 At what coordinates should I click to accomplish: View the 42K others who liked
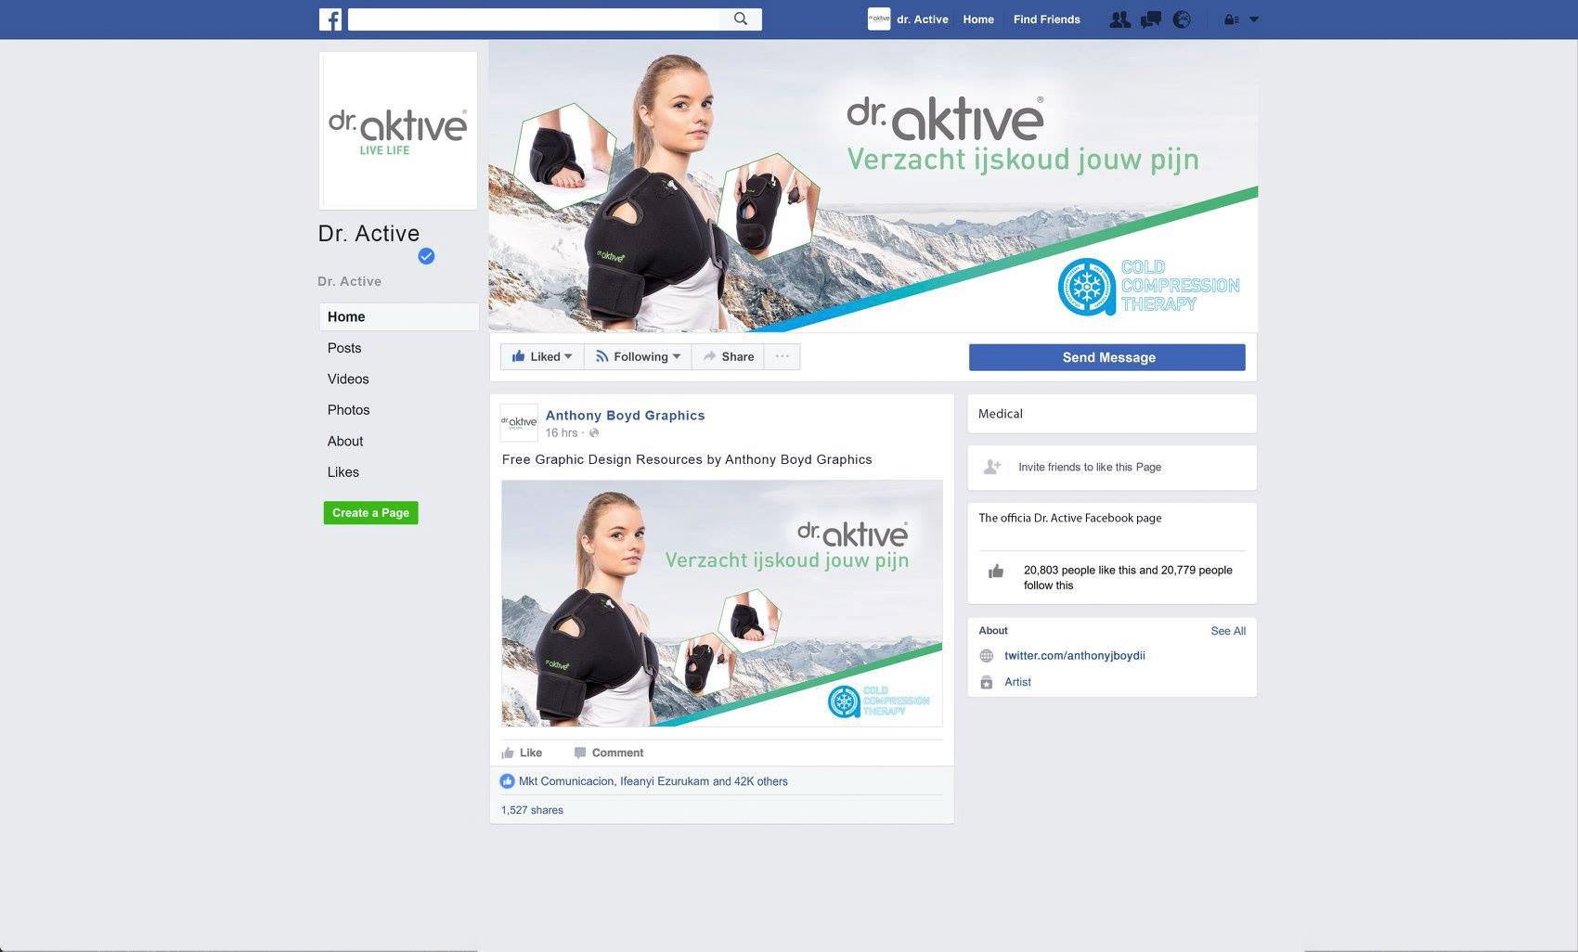click(x=761, y=781)
